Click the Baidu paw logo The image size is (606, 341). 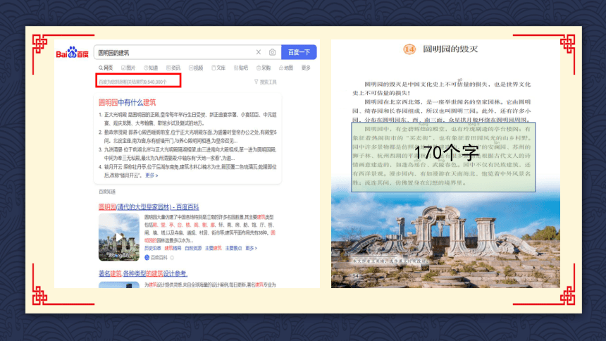click(x=73, y=52)
